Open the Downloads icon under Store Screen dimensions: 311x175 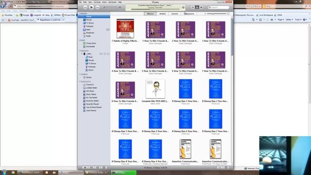pos(84,47)
